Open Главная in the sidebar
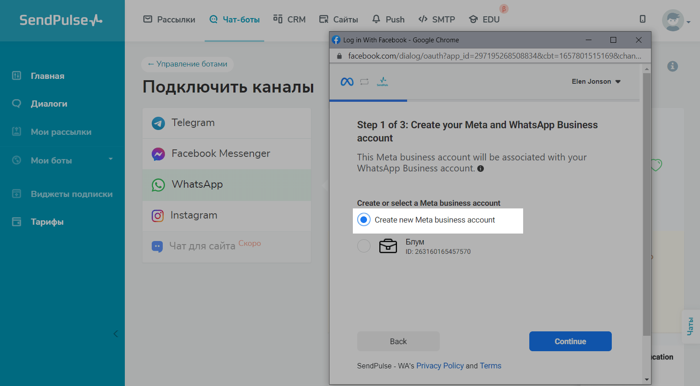Screen dimensions: 700x386 pos(47,76)
